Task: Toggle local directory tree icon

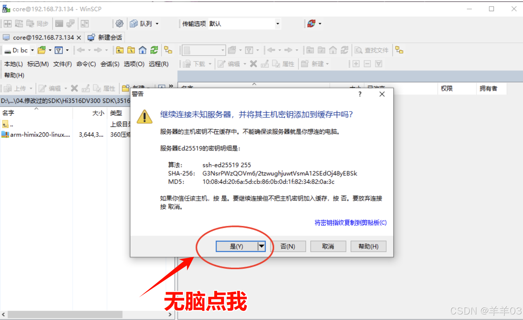Action: click(x=168, y=50)
